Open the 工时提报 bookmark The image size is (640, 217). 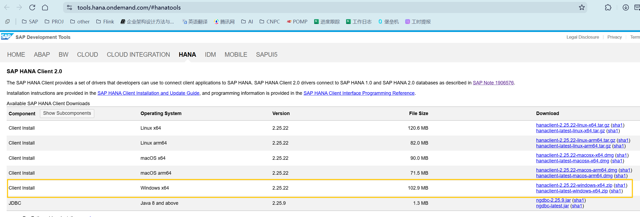(x=418, y=22)
